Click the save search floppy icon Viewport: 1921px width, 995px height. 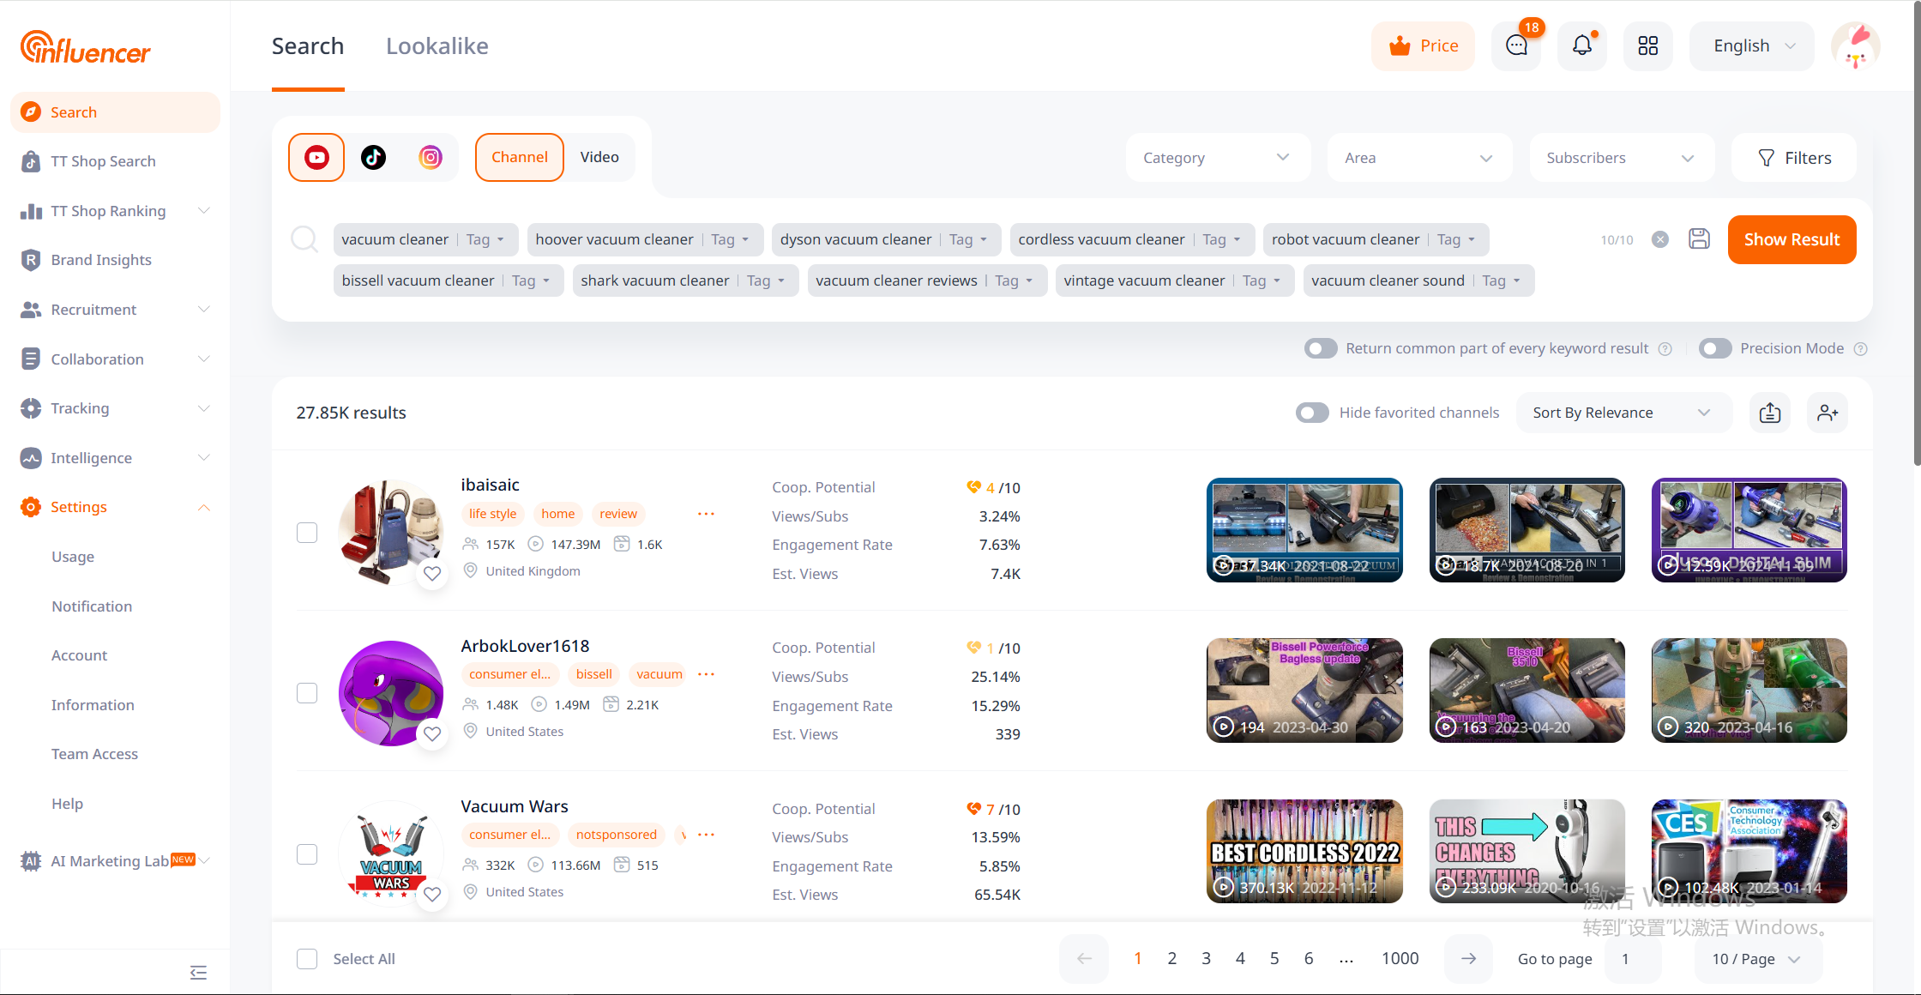pos(1699,239)
